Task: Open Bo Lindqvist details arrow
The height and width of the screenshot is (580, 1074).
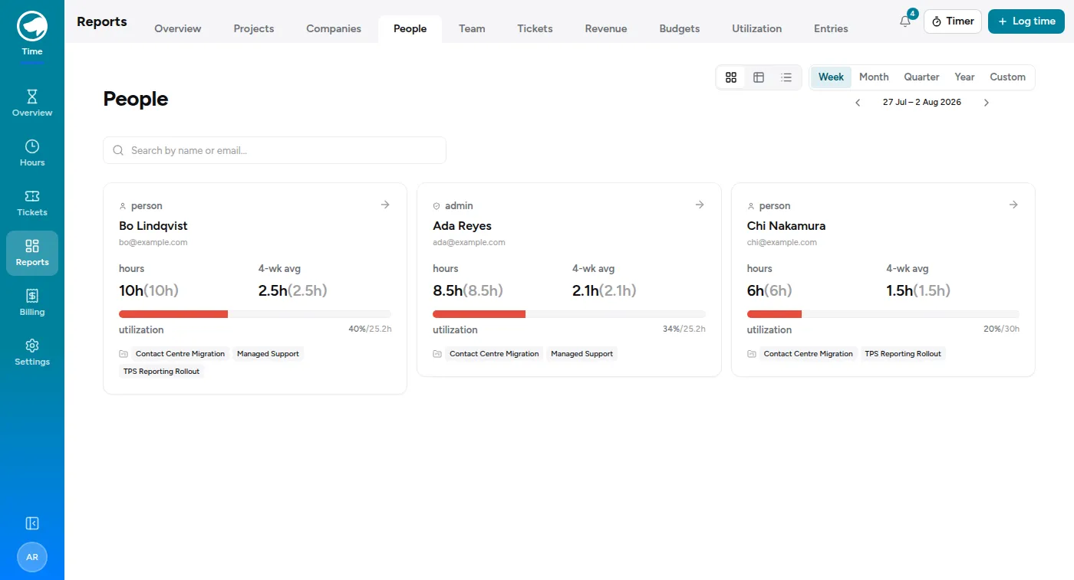Action: [x=385, y=205]
